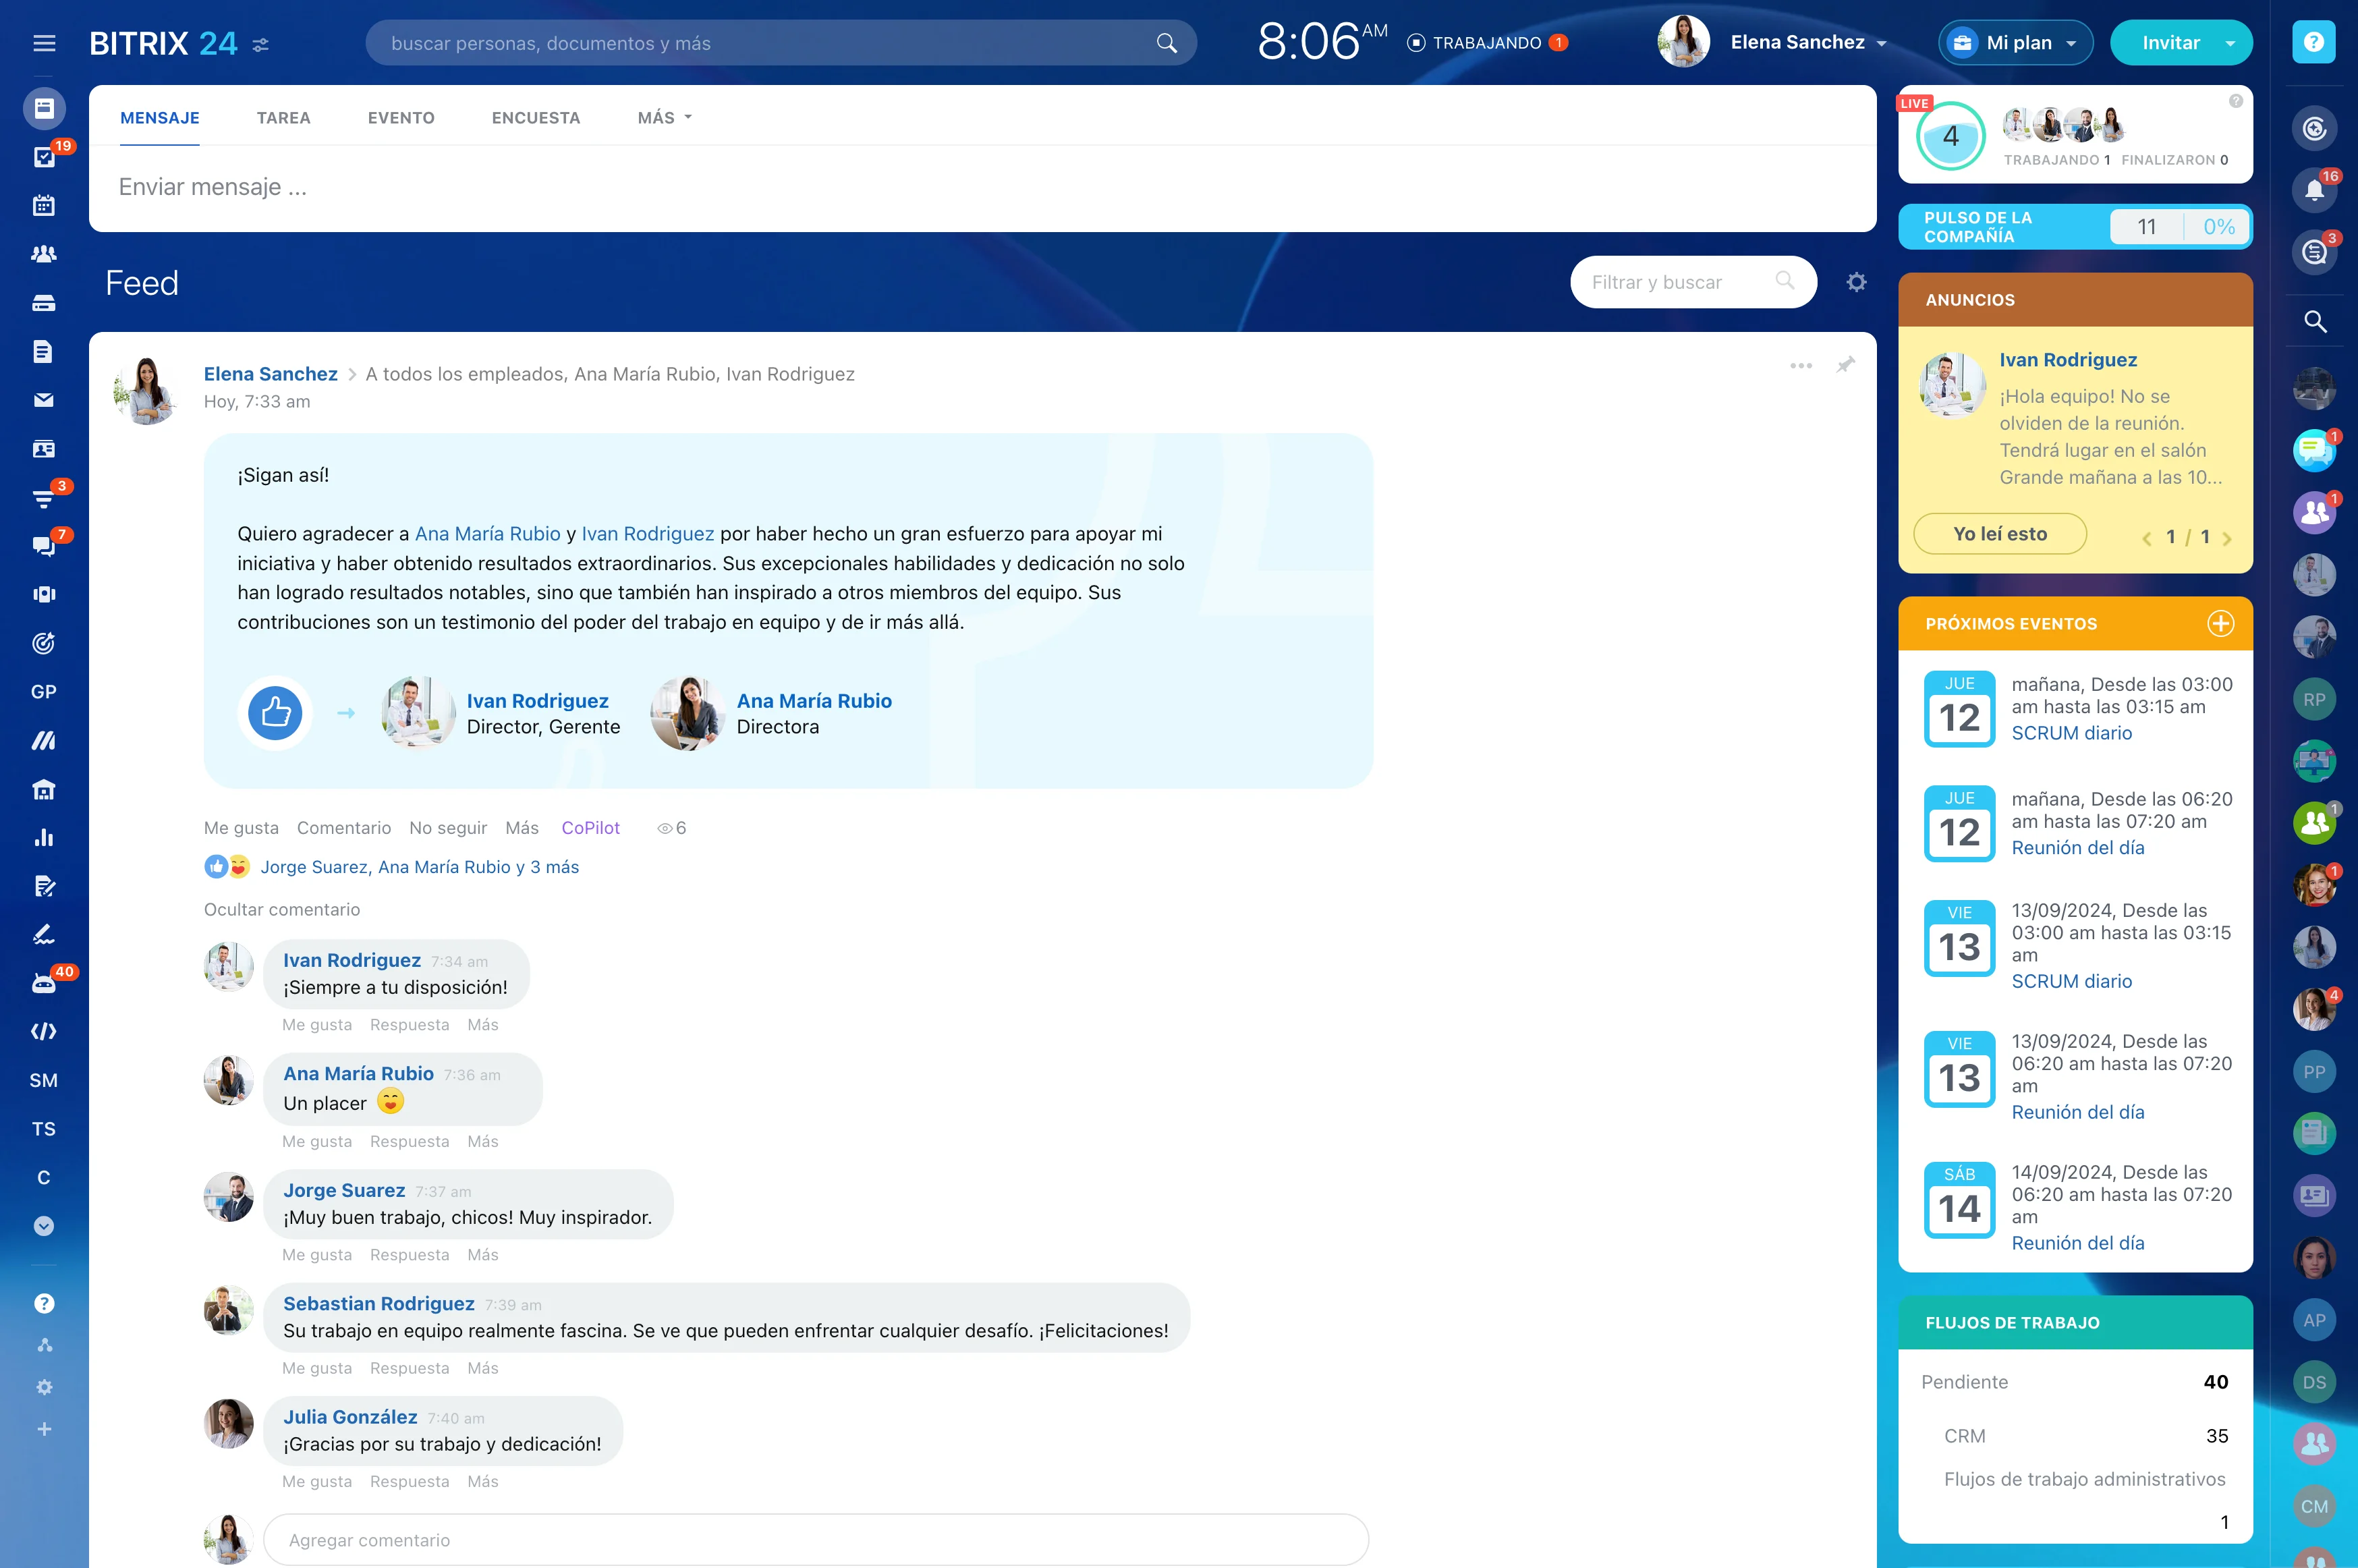Viewport: 2358px width, 1568px height.
Task: Expand the Invitar button arrow
Action: (x=2230, y=43)
